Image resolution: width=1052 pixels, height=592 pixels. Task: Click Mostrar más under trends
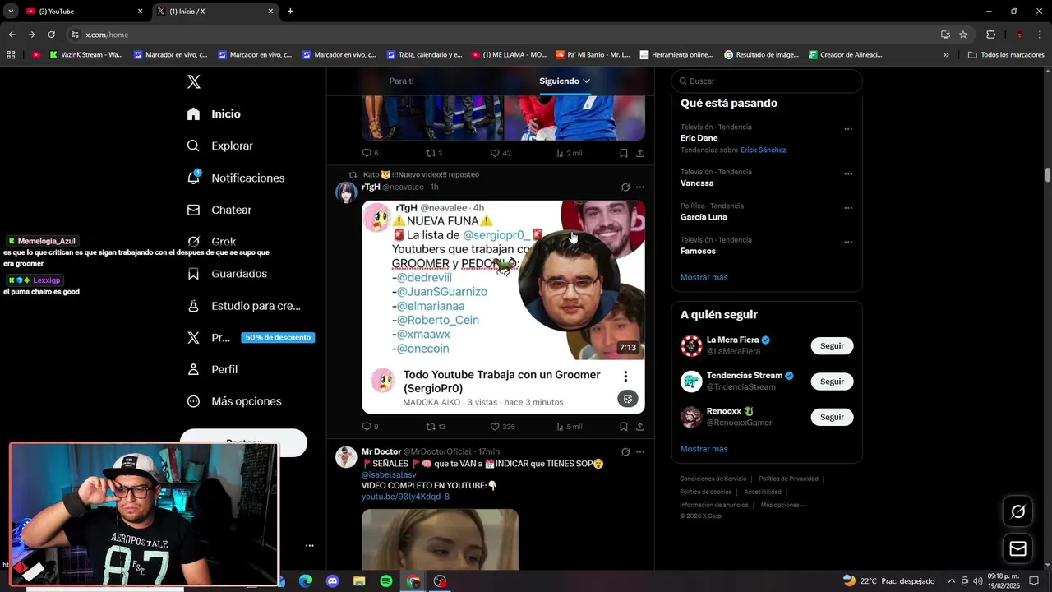704,277
